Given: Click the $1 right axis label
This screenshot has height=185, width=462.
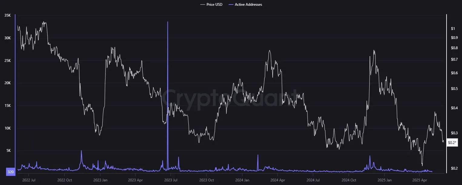Looking at the screenshot, I should (x=453, y=29).
